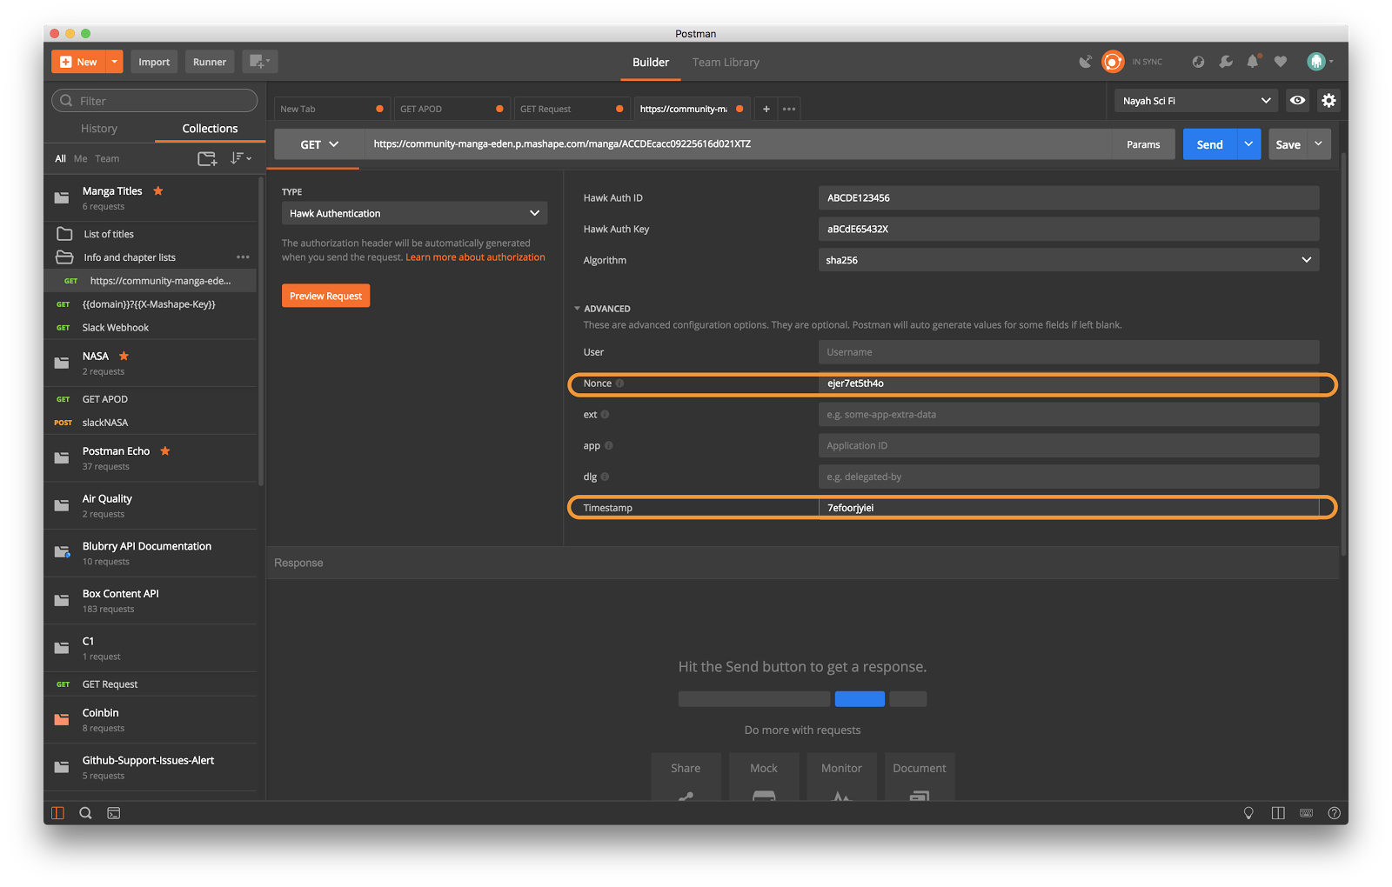Toggle the sidebar icon in status bar
Viewport: 1392px width, 887px height.
click(57, 813)
